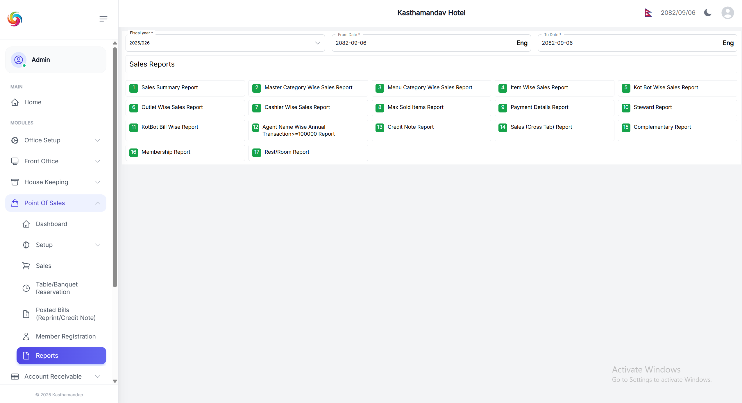The image size is (742, 403).
Task: Click the Nepal flag icon
Action: tap(648, 13)
